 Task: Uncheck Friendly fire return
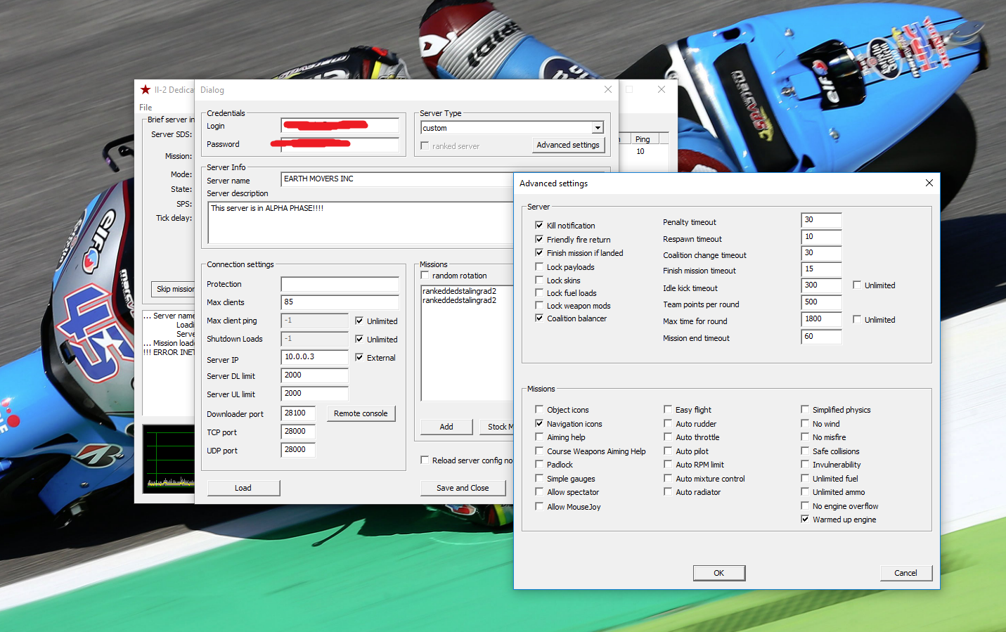539,239
